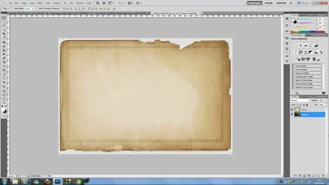Toggle lock image pixels brush icon
329x185 pixels.
click(301, 105)
